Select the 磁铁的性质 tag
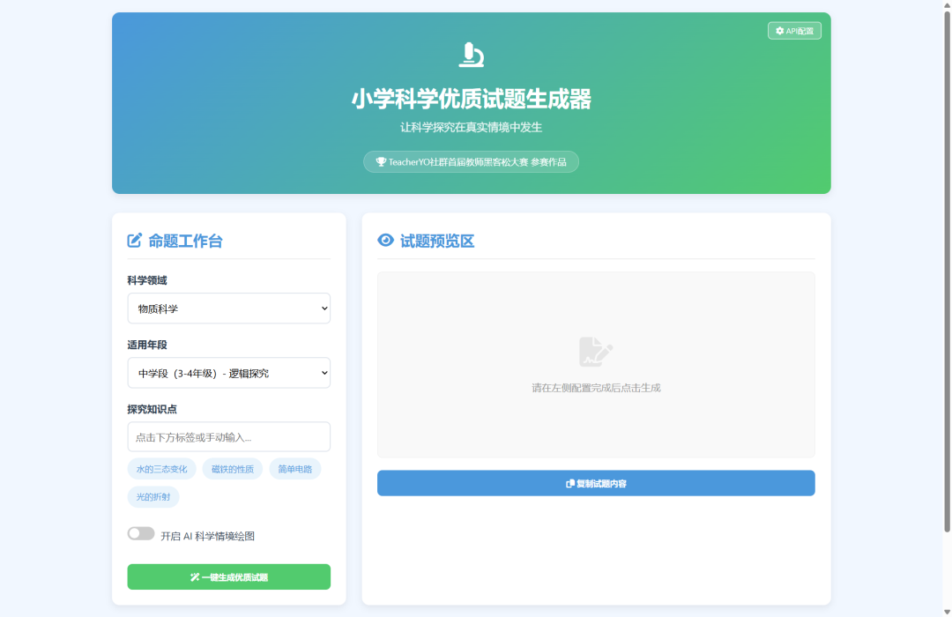The height and width of the screenshot is (617, 952). point(233,468)
